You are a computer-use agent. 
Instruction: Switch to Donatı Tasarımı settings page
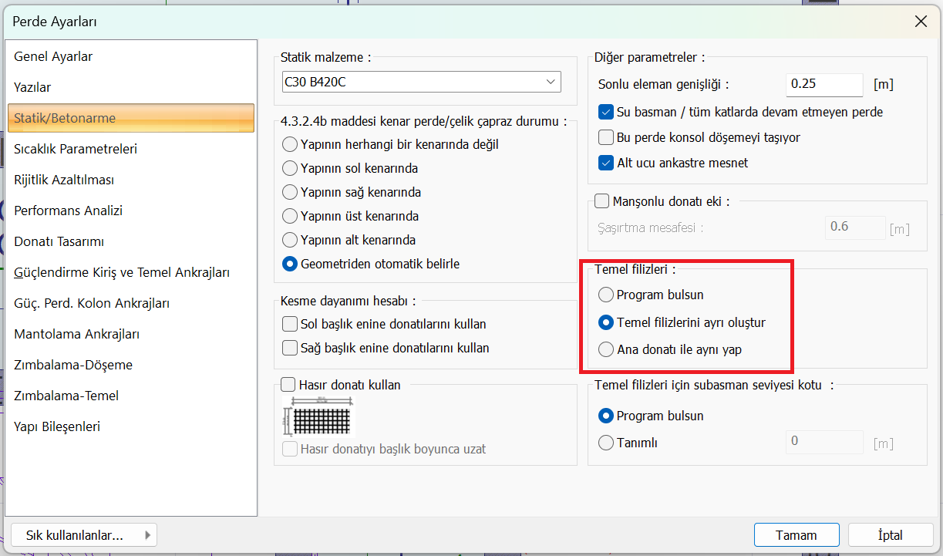pyautogui.click(x=59, y=241)
